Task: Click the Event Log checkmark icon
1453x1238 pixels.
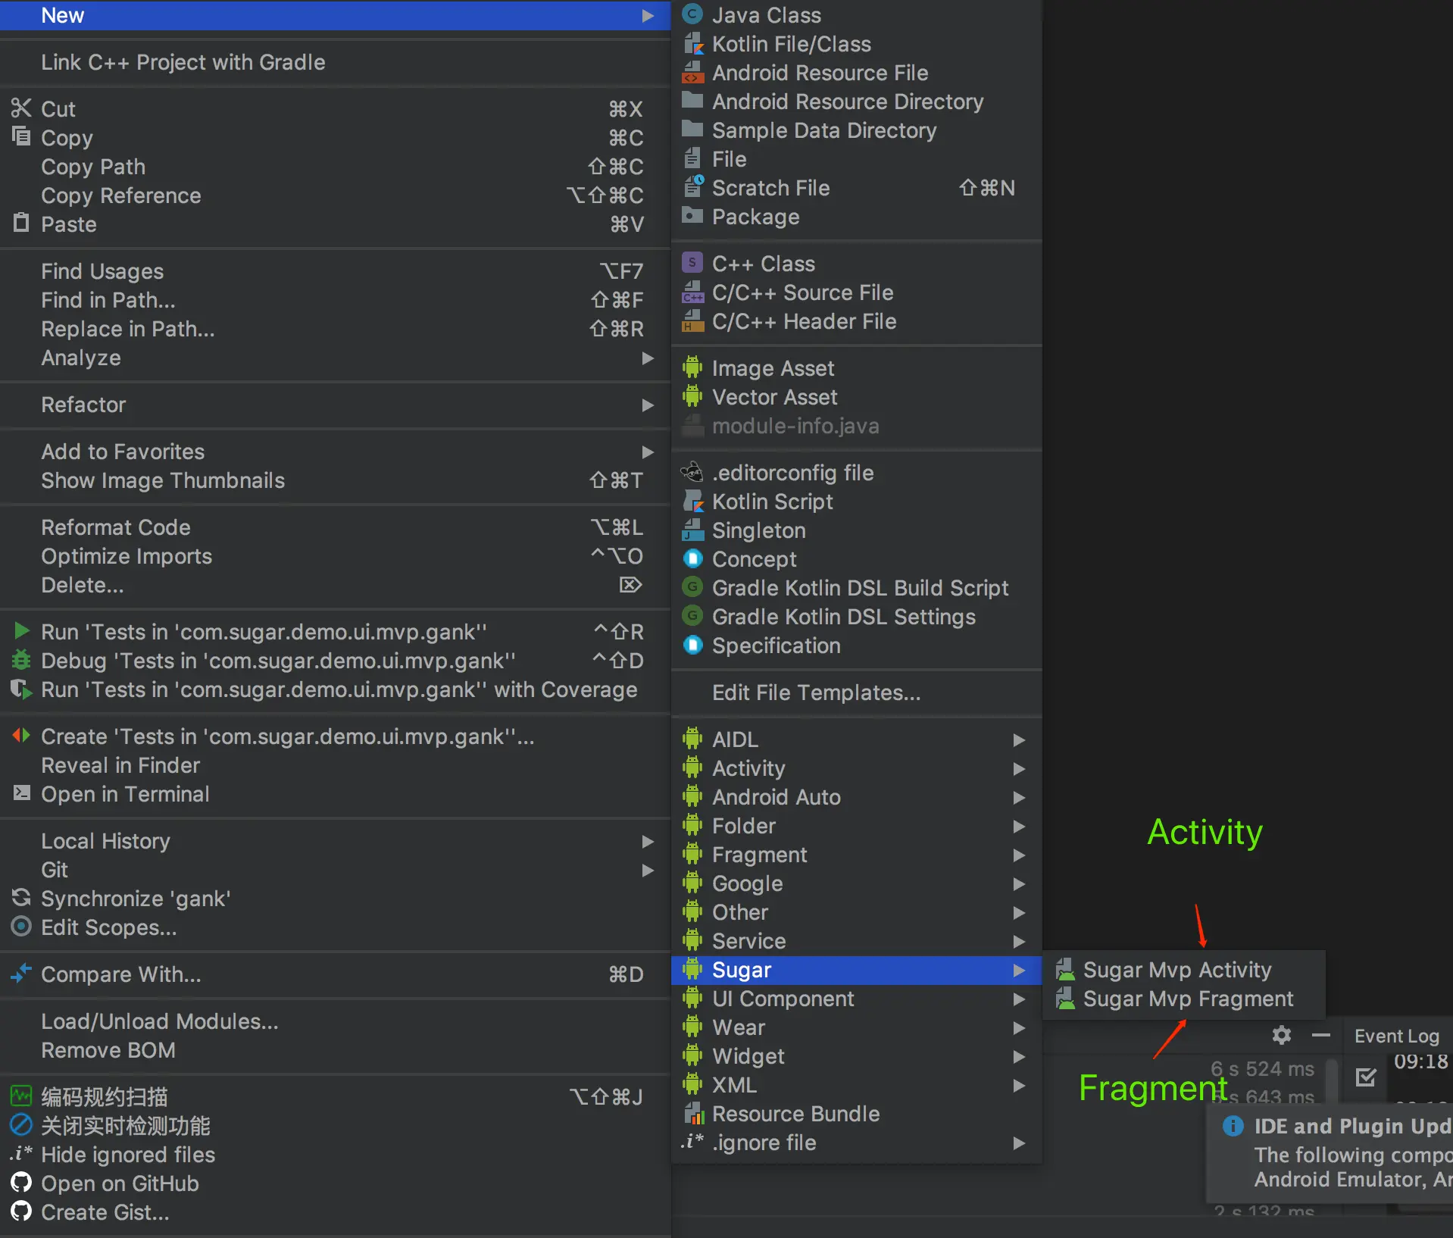Action: (x=1366, y=1077)
